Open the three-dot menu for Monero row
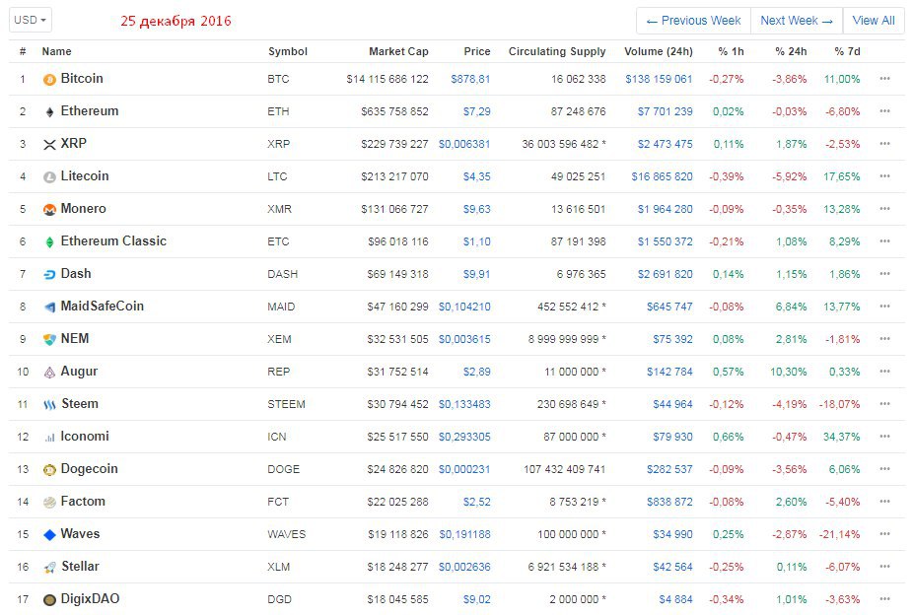 (885, 209)
